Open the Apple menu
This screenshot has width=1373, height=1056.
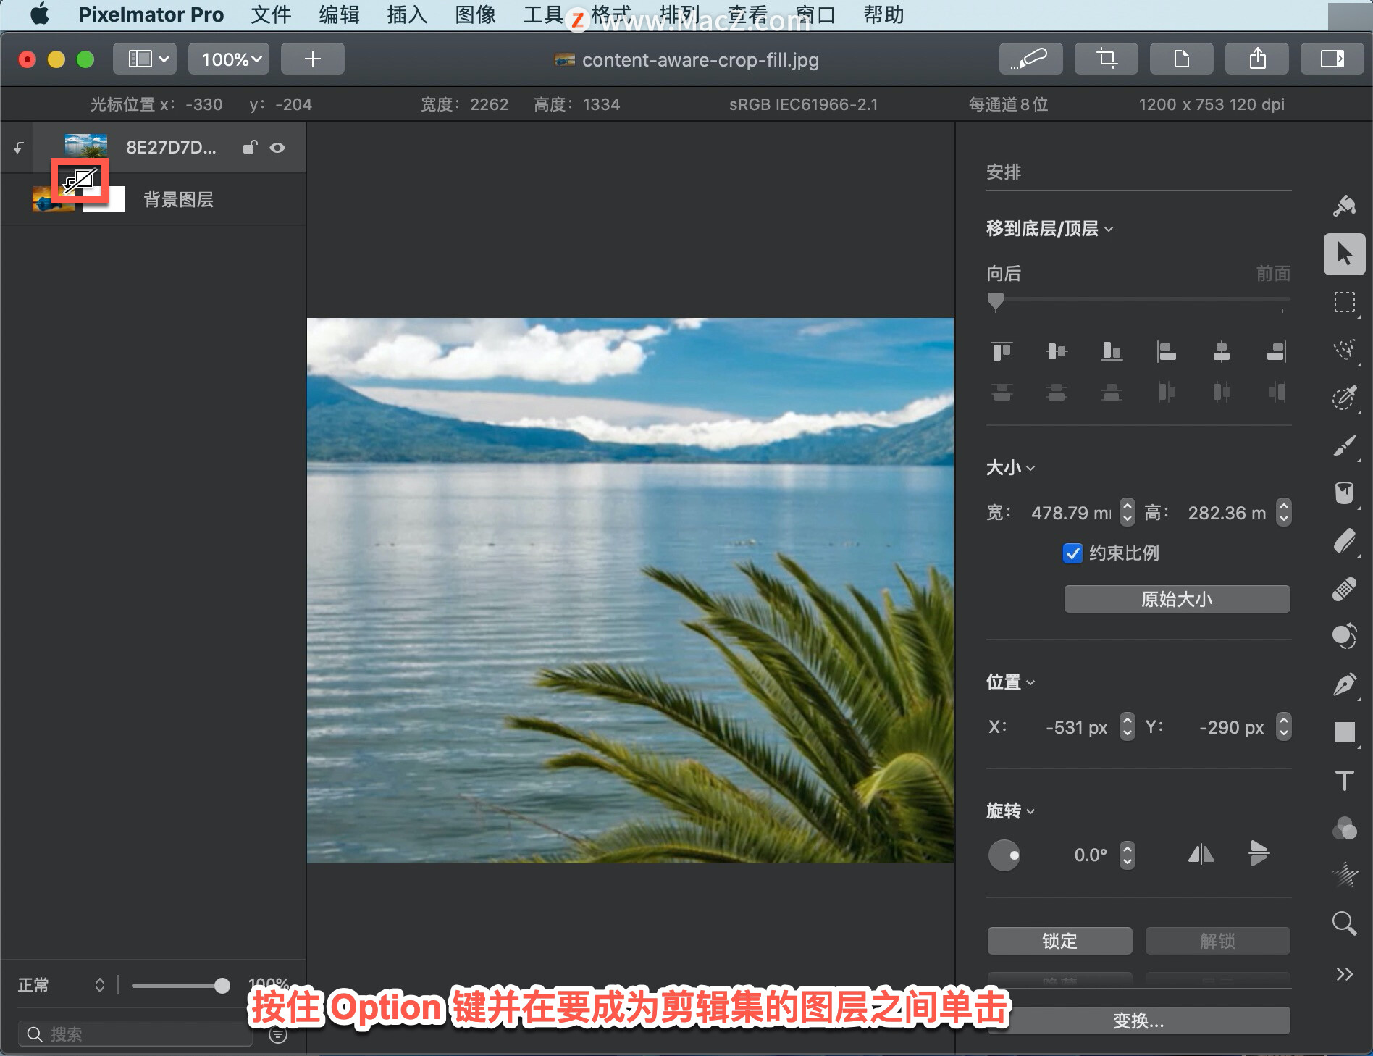(40, 14)
